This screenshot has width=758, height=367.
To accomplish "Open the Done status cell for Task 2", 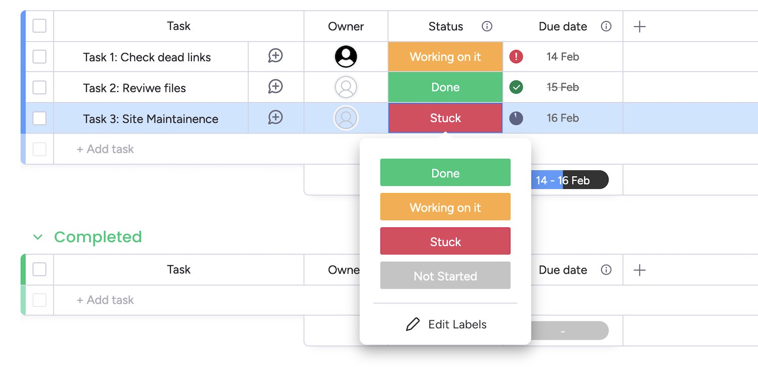I will [x=445, y=87].
